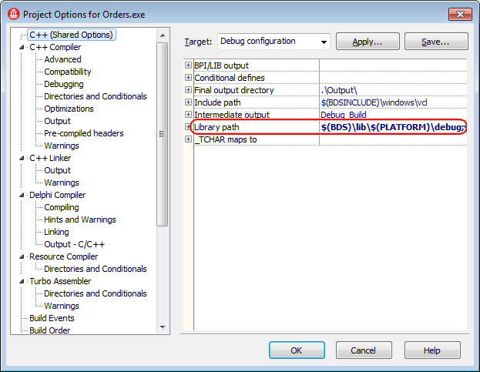
Task: Expand the Library path property
Action: click(x=188, y=126)
